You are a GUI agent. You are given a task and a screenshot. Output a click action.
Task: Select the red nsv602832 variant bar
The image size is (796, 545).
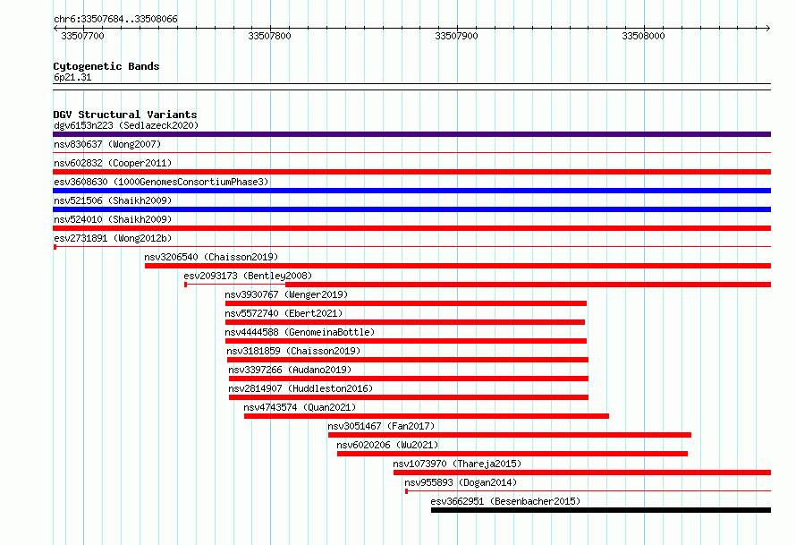[x=411, y=172]
